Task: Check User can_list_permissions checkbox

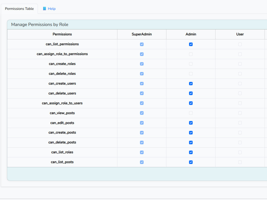Action: (x=240, y=44)
